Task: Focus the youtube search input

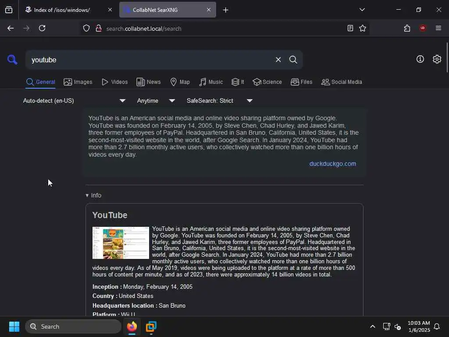Action: click(150, 60)
